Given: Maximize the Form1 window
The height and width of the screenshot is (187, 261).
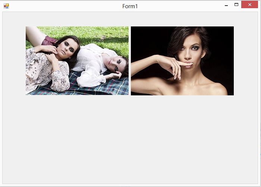Looking at the screenshot, I should [x=236, y=5].
